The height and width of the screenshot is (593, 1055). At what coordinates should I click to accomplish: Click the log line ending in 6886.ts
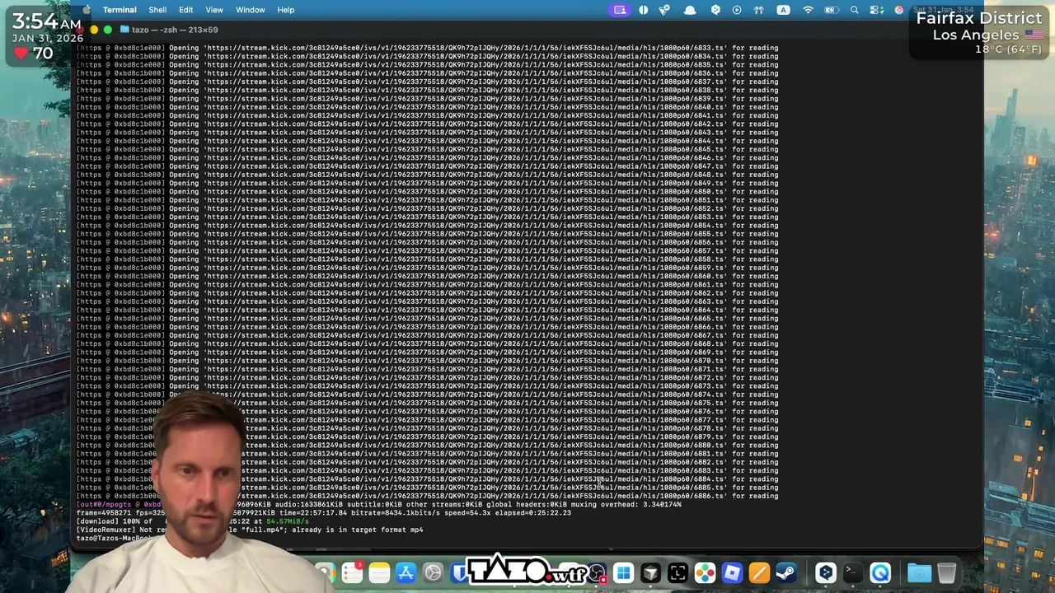(x=428, y=496)
